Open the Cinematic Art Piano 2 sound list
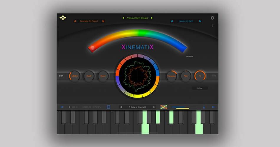This screenshot has height=147, width=280. click(89, 21)
